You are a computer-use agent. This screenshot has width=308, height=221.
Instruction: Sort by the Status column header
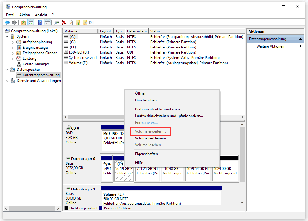point(196,31)
